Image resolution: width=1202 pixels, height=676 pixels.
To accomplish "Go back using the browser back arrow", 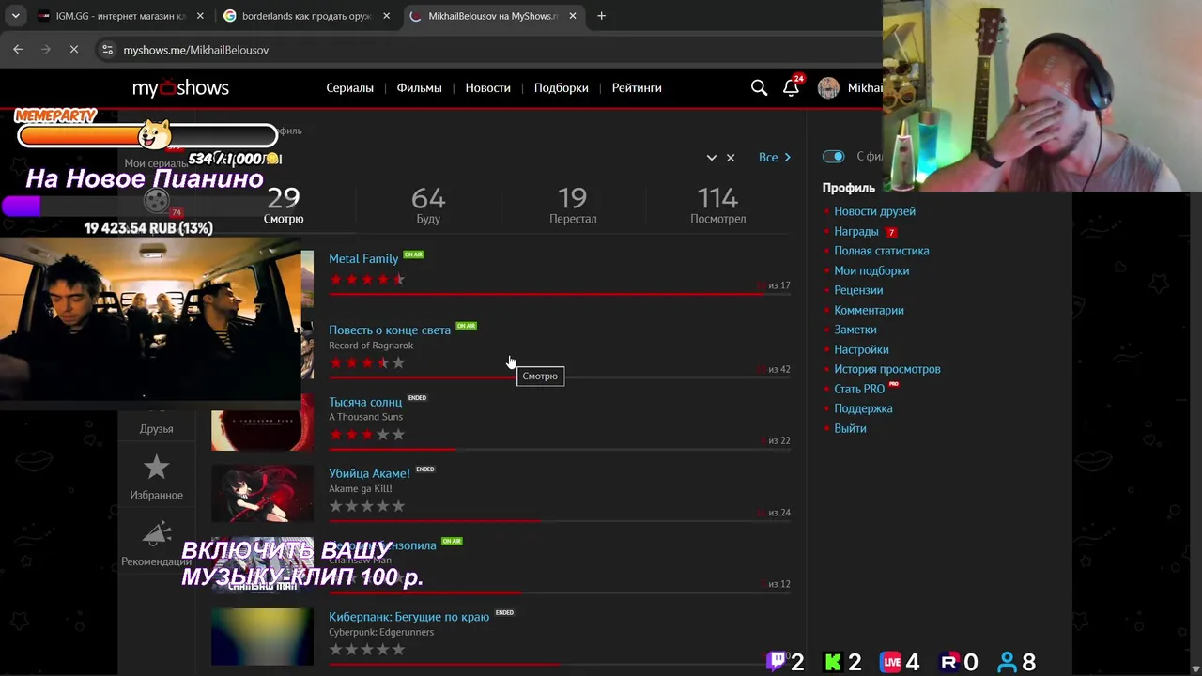I will 18,50.
